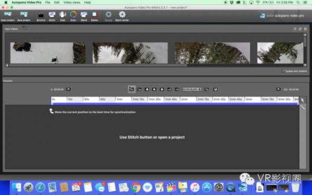Click the set Out point button beside Out time
Image resolution: width=312 pixels, height=195 pixels.
[x=278, y=89]
